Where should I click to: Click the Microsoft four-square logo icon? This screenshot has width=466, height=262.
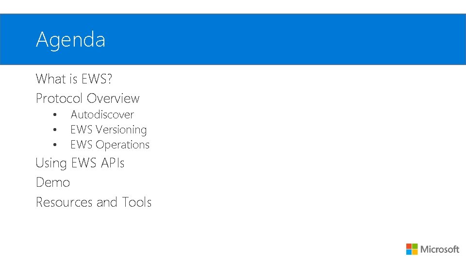pos(412,249)
